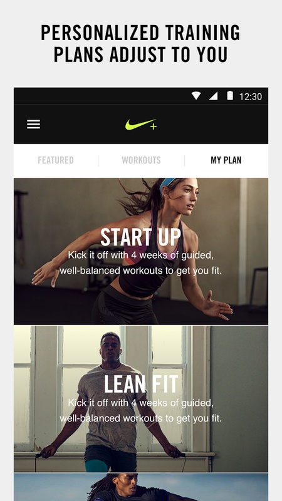Tap the START UP title text

point(140,237)
